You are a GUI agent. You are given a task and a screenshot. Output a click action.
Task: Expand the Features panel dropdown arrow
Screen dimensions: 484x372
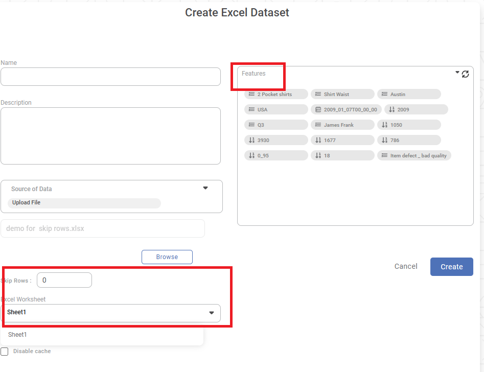(457, 73)
